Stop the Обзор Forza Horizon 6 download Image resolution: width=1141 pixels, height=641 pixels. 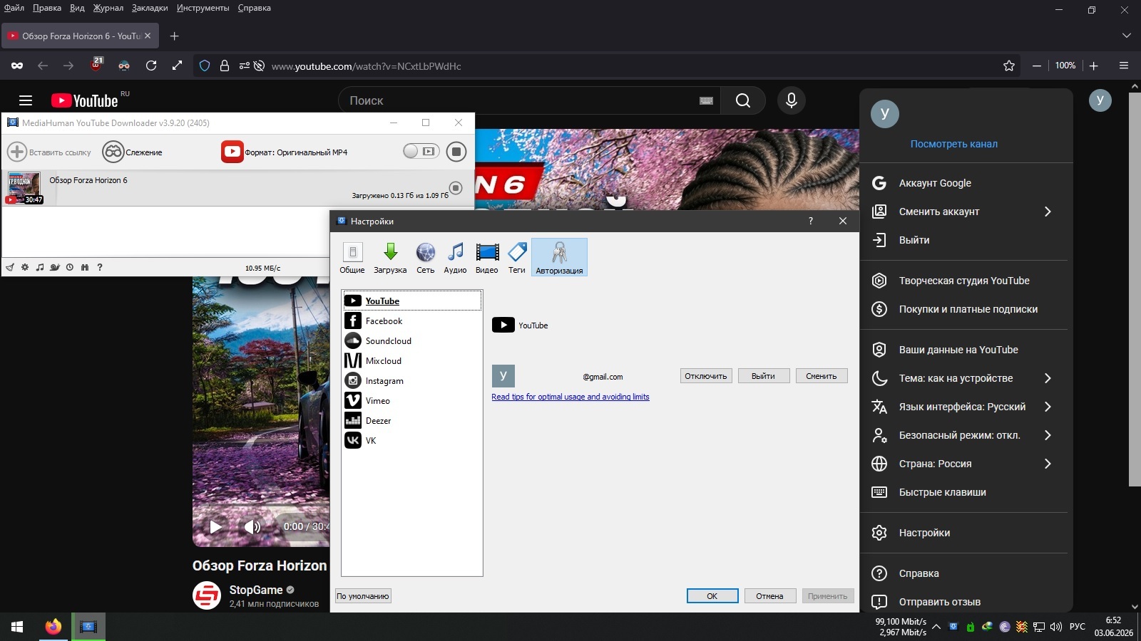click(x=456, y=188)
